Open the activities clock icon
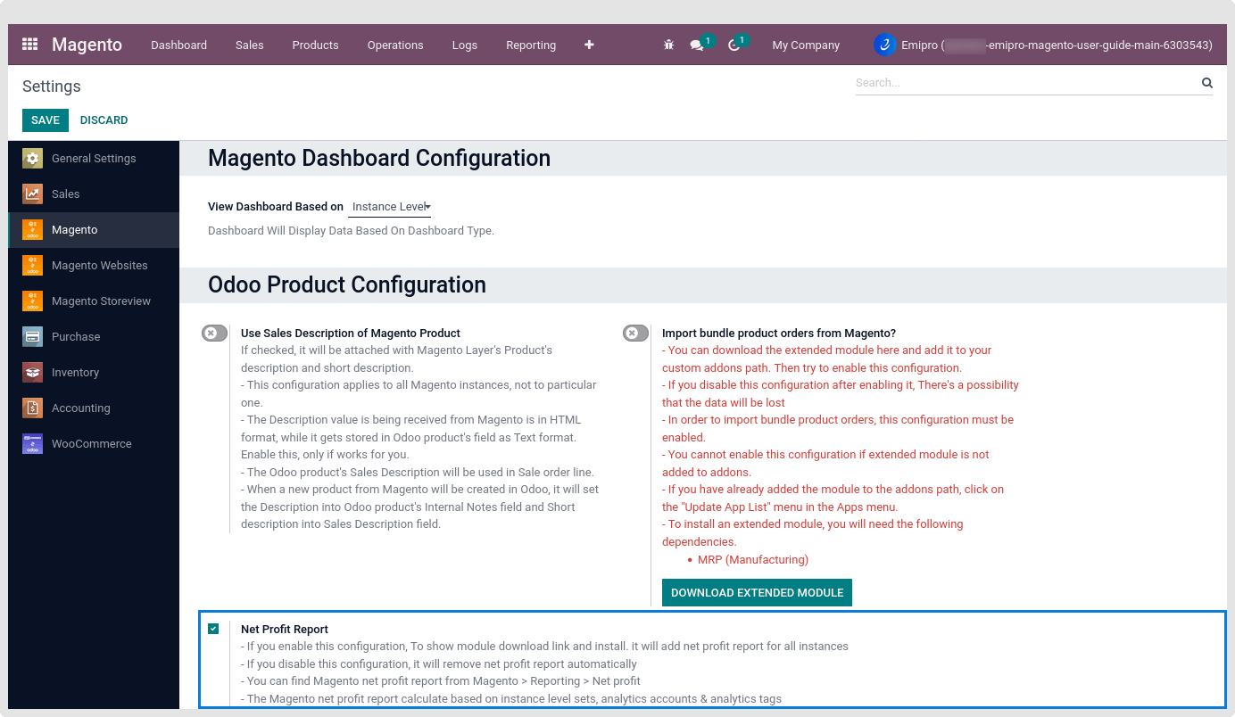The width and height of the screenshot is (1235, 717). click(734, 45)
